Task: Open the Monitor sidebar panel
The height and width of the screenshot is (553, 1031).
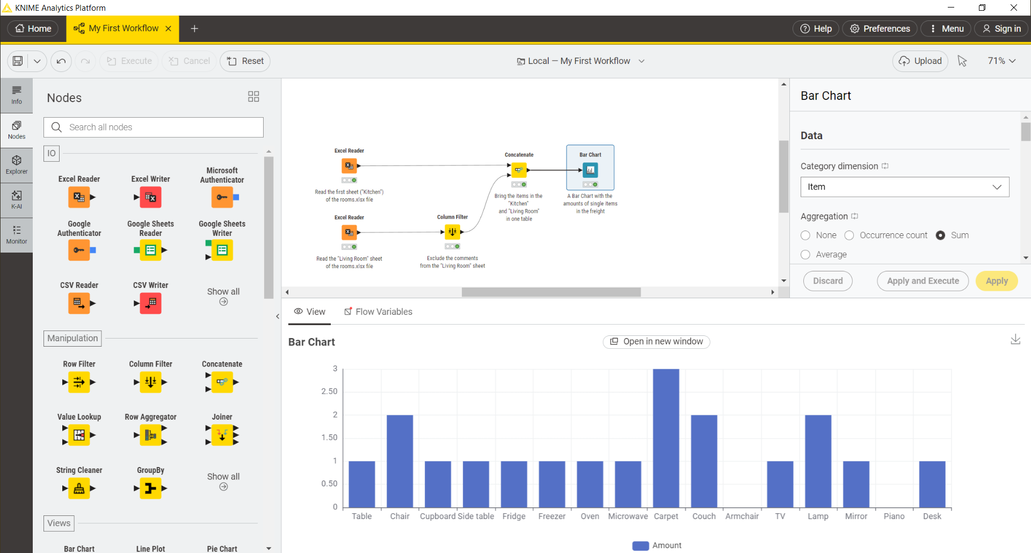Action: tap(16, 235)
